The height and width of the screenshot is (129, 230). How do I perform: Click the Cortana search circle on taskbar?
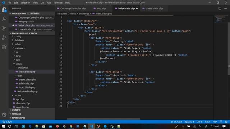coord(10,126)
